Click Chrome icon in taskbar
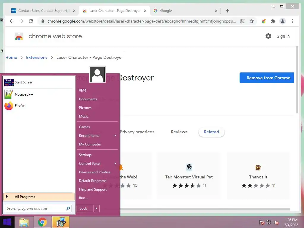 42,222
